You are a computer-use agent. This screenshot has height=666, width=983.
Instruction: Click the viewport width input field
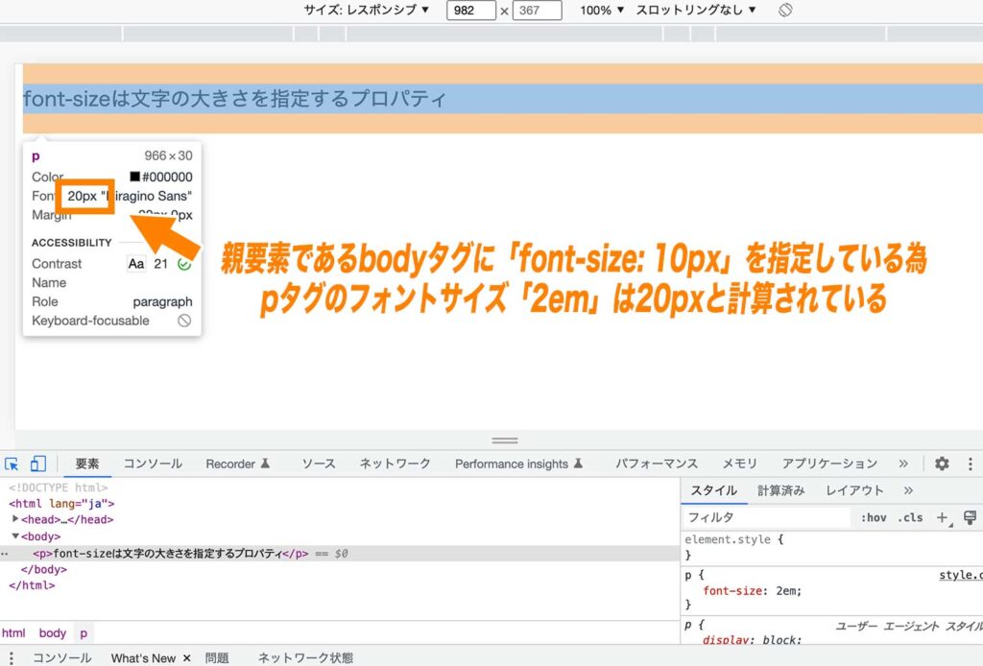470,11
